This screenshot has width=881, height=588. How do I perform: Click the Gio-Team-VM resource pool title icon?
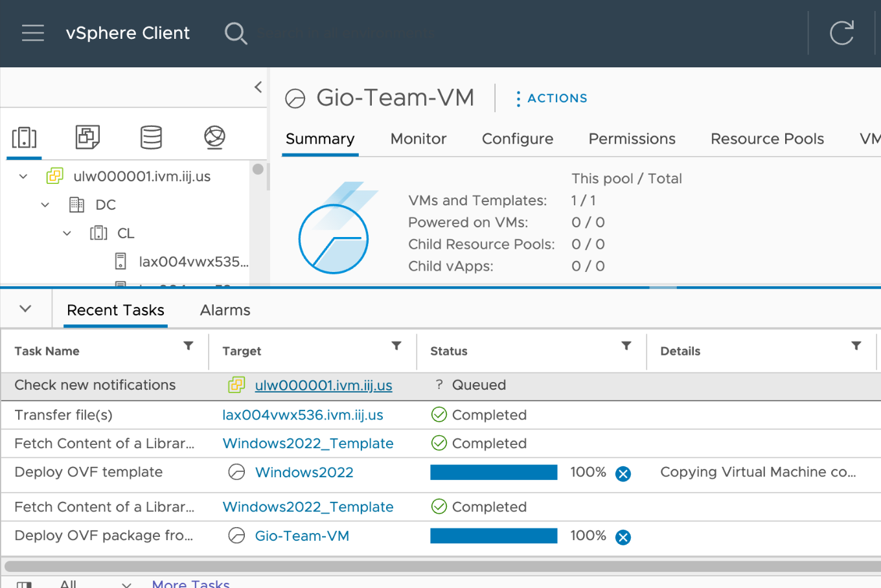295,98
